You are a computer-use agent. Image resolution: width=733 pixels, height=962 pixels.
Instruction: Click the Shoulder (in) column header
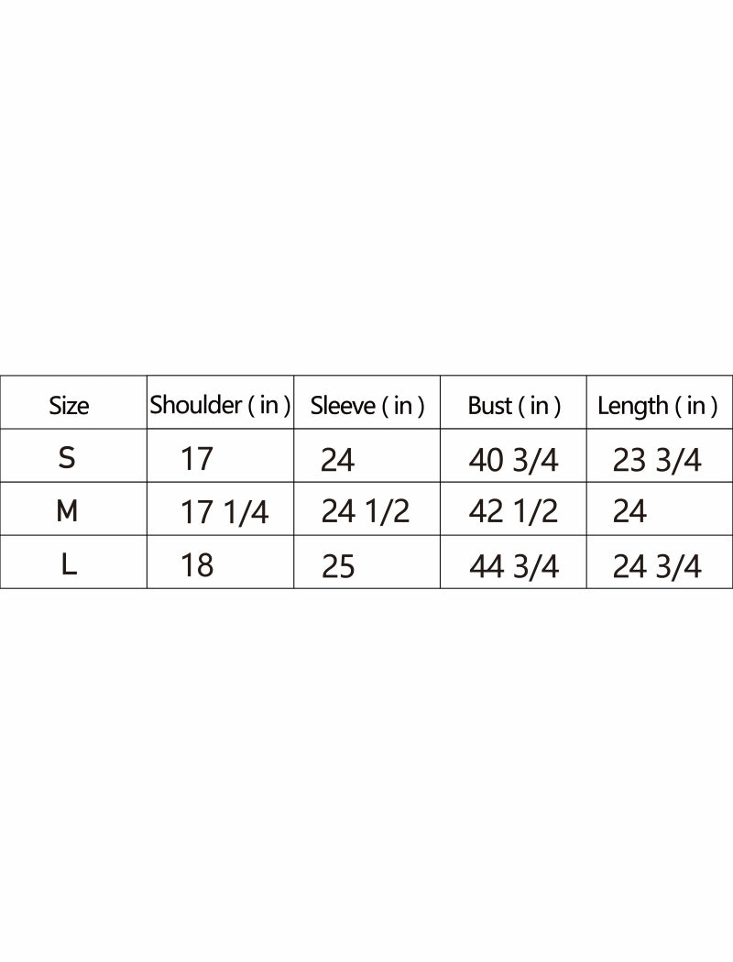click(220, 405)
